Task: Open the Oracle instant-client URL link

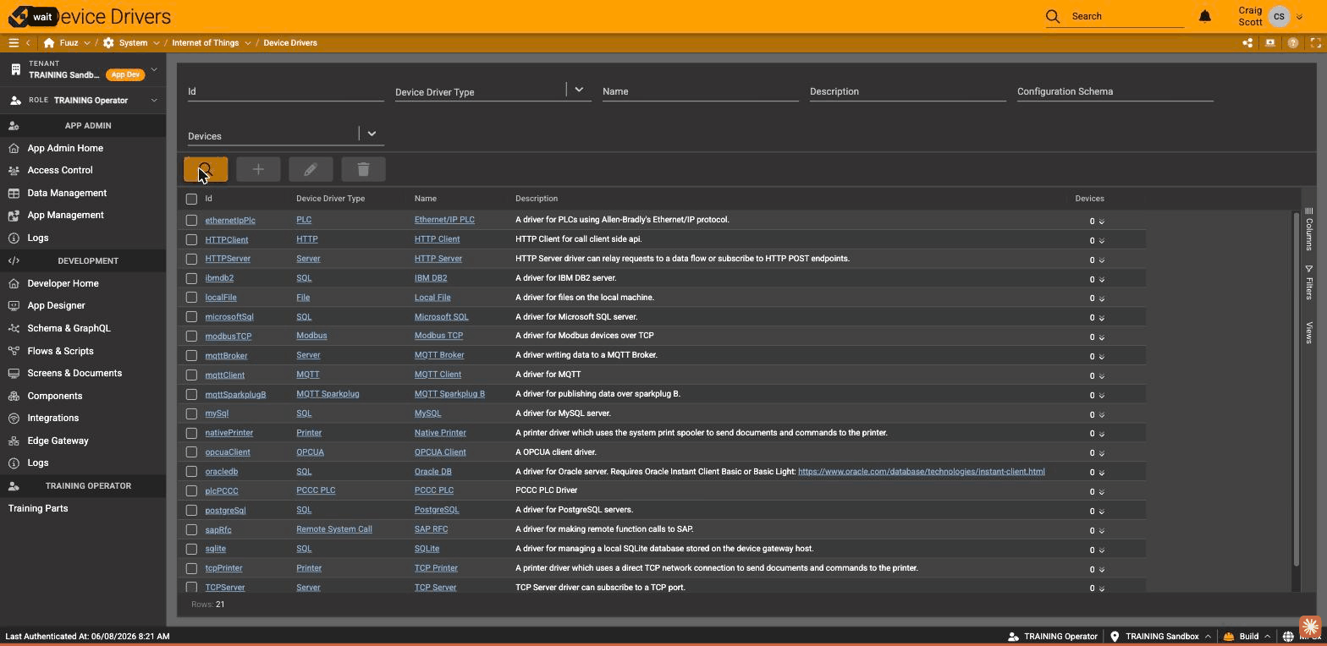Action: (x=921, y=472)
